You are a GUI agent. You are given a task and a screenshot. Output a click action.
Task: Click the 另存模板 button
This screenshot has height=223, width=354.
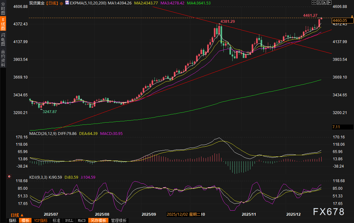pos(98,220)
